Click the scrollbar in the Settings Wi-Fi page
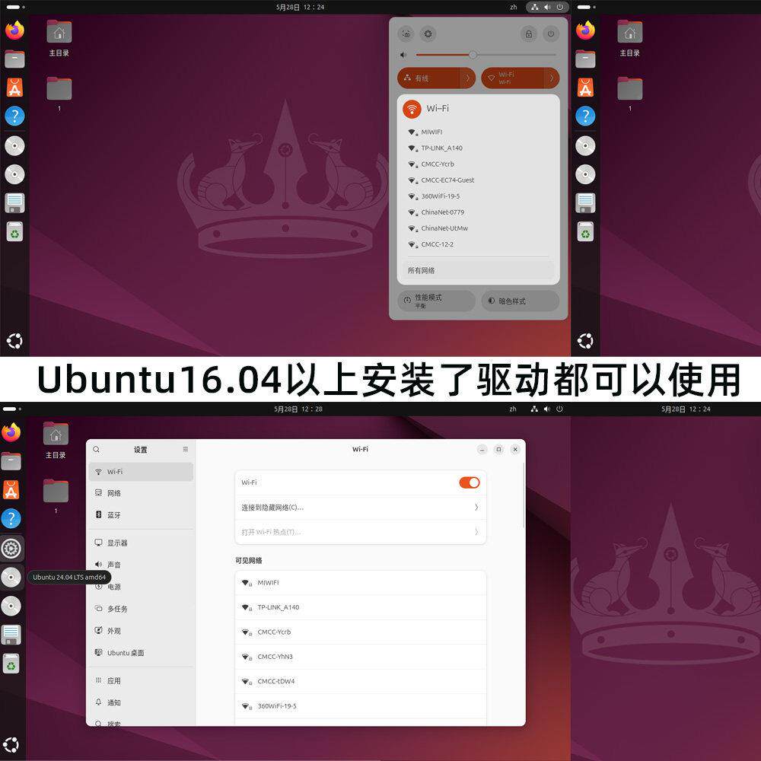This screenshot has width=761, height=761. click(524, 496)
